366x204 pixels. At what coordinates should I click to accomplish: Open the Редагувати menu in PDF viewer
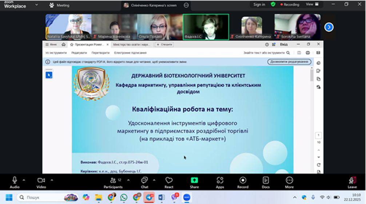[79, 53]
